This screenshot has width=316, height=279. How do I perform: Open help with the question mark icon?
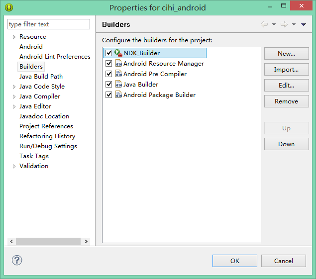[17, 260]
